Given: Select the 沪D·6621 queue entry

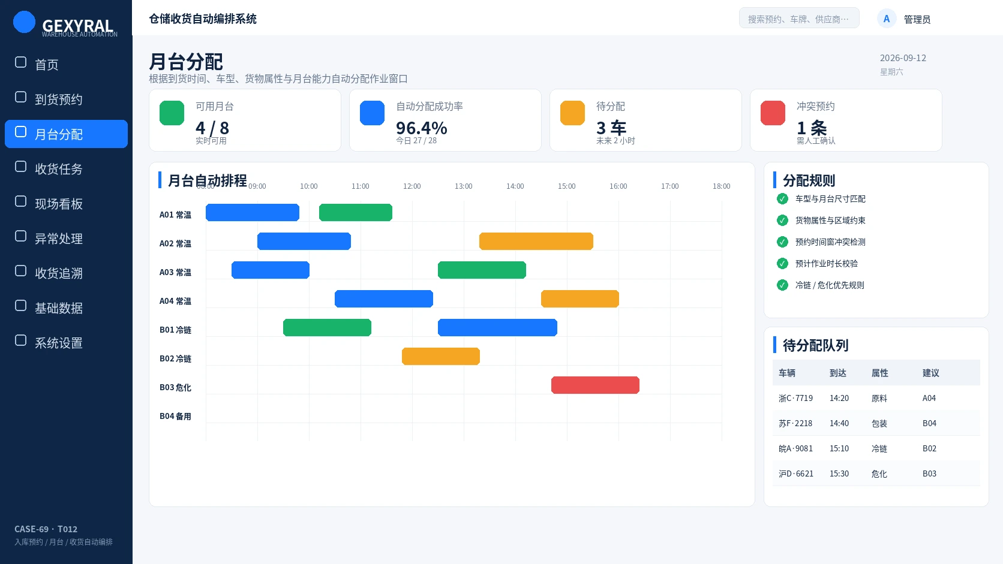Looking at the screenshot, I should pyautogui.click(x=876, y=473).
